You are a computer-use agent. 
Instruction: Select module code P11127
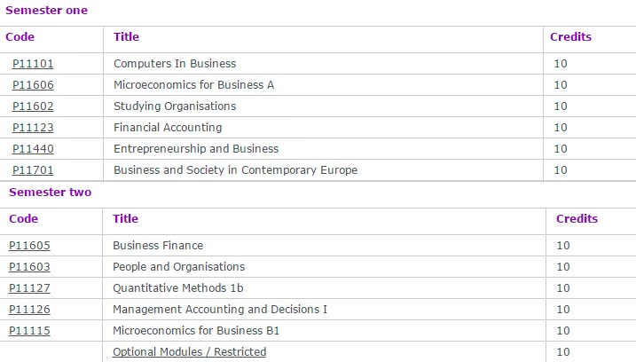coord(29,288)
